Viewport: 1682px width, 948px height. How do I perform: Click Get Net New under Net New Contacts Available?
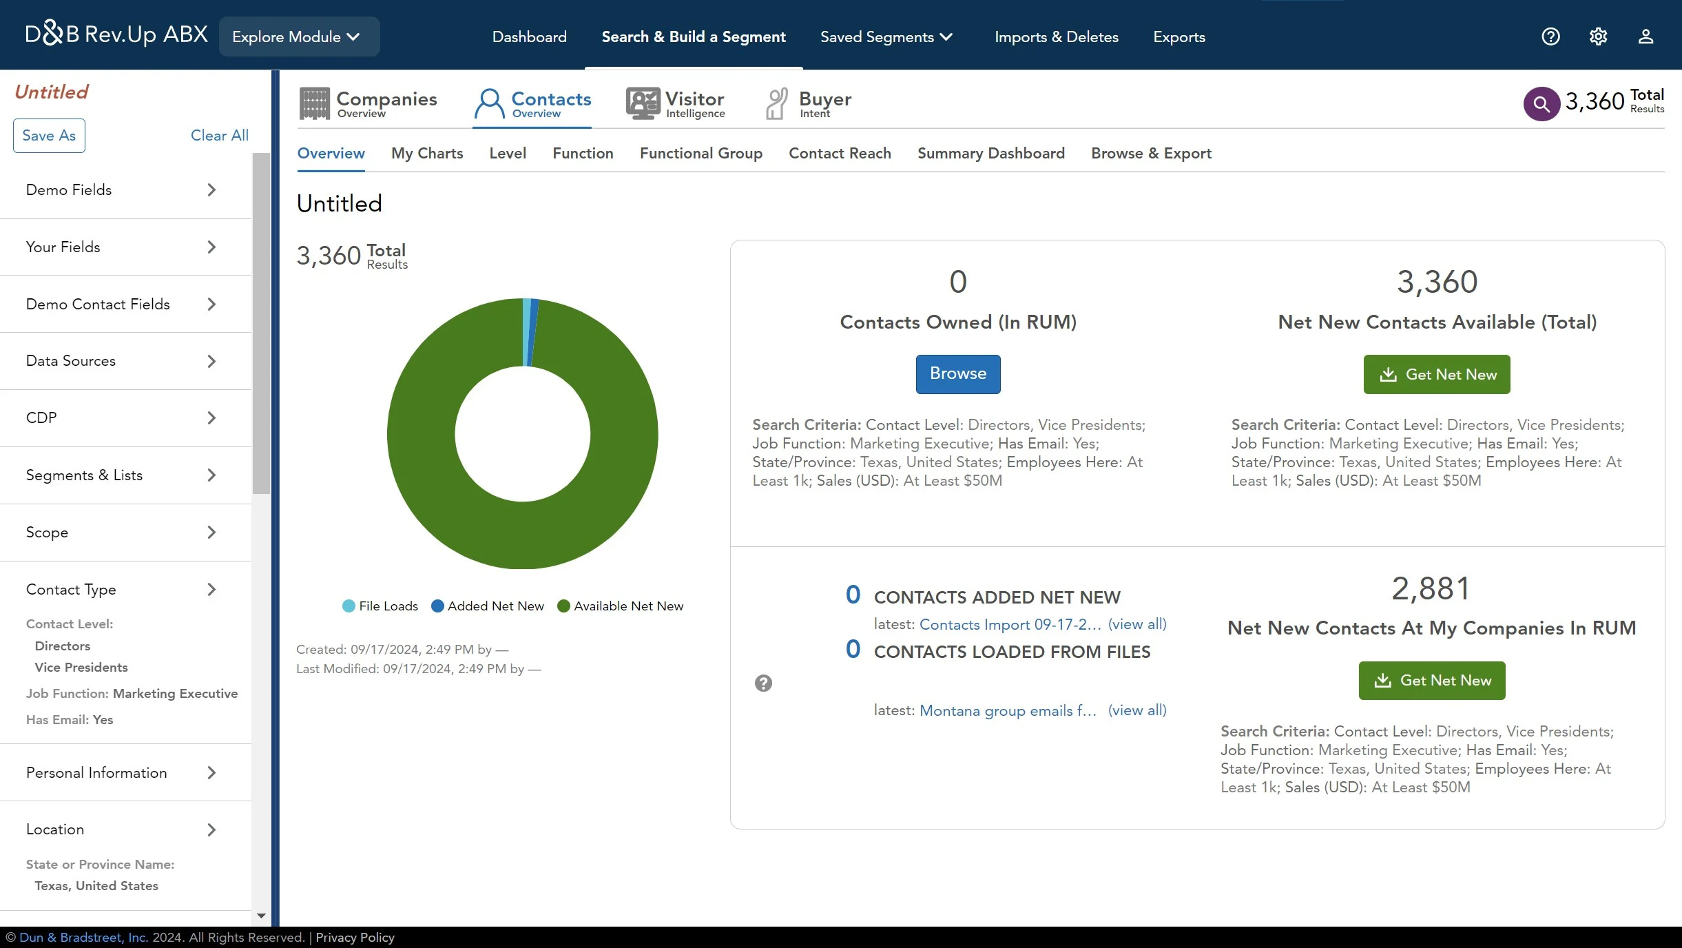tap(1437, 375)
